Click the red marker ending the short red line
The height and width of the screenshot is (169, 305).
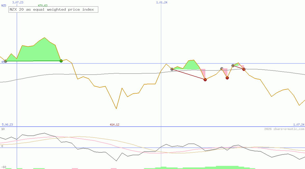pyautogui.click(x=244, y=69)
